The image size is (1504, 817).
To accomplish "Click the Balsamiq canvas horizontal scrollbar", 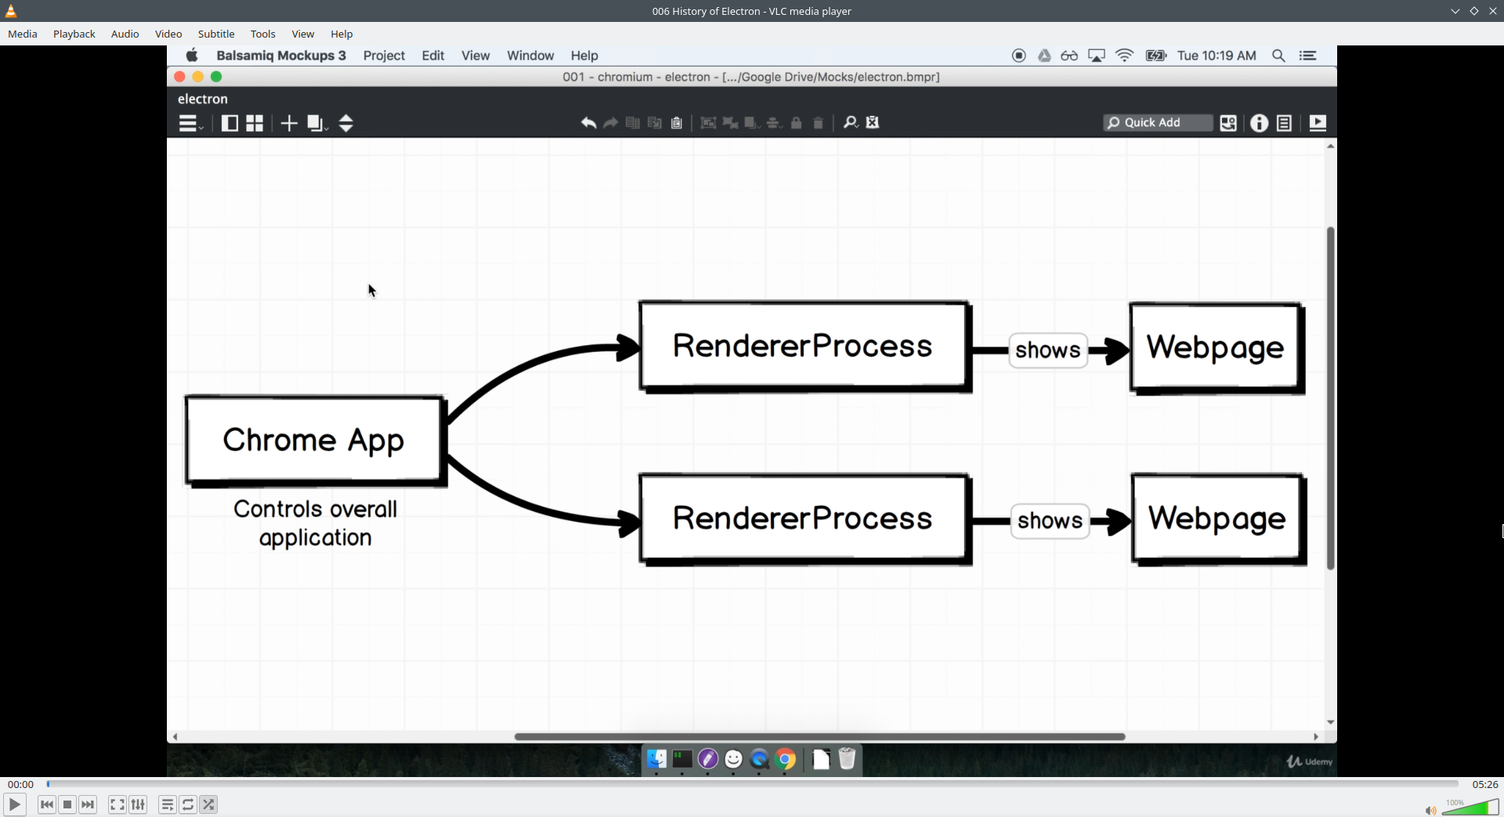I will [819, 736].
